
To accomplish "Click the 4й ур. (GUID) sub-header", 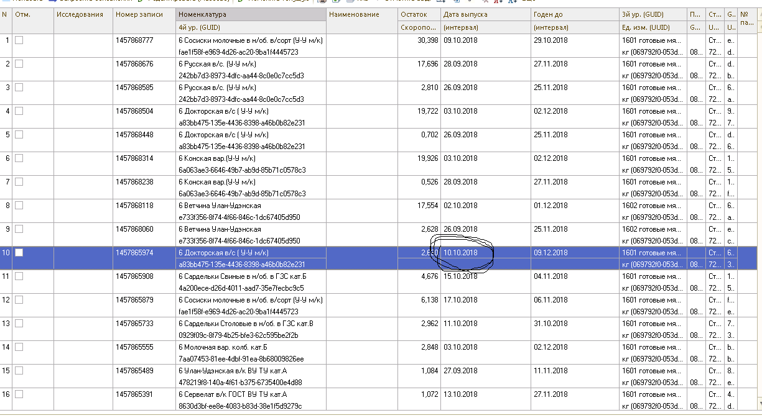I will click(251, 27).
